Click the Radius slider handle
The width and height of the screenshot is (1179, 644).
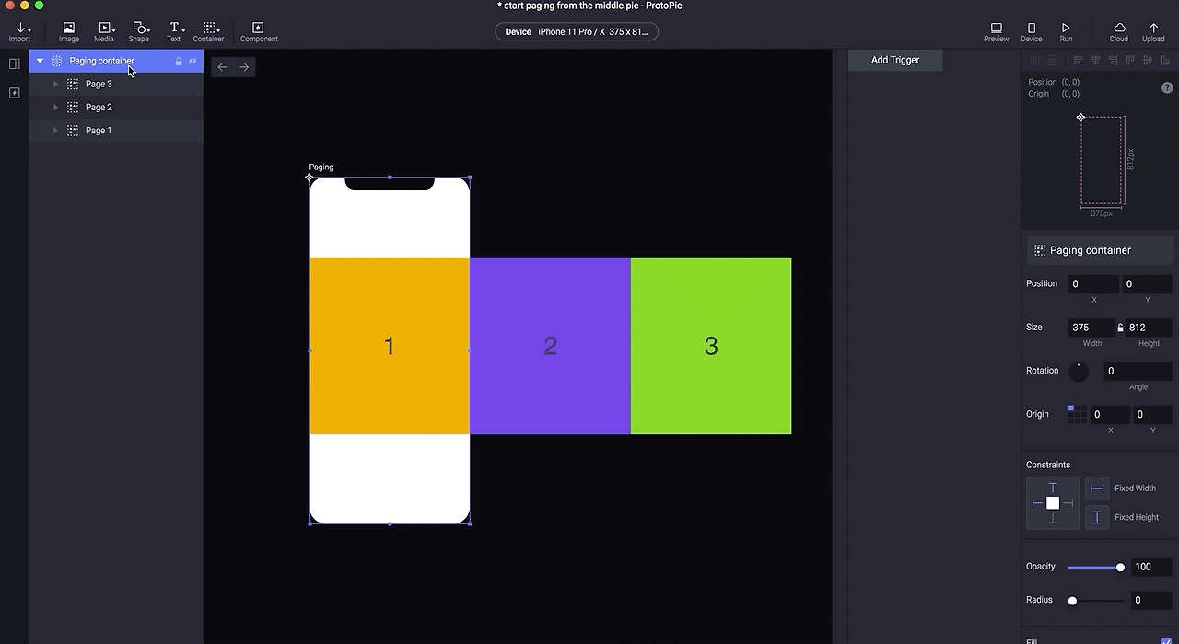[1072, 601]
